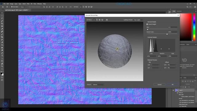This screenshot has height=111, width=197.
Task: Click the workspace switcher icon at top right
Action: click(x=191, y=7)
